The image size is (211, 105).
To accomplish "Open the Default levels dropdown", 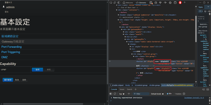I will coord(157,94).
